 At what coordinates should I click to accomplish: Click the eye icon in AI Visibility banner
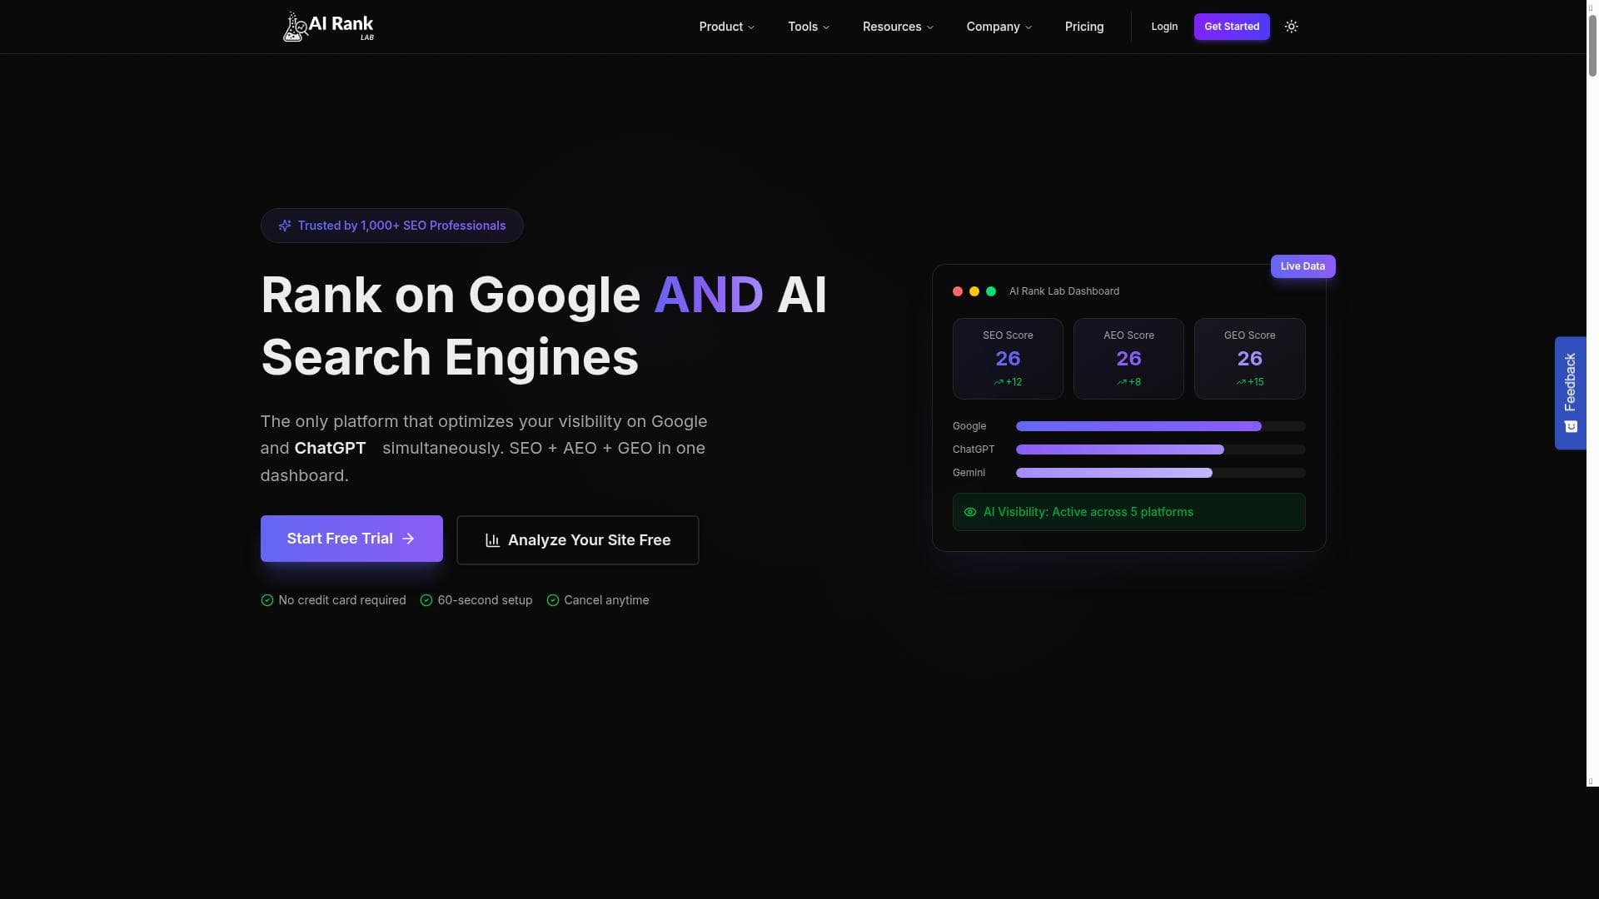click(969, 512)
